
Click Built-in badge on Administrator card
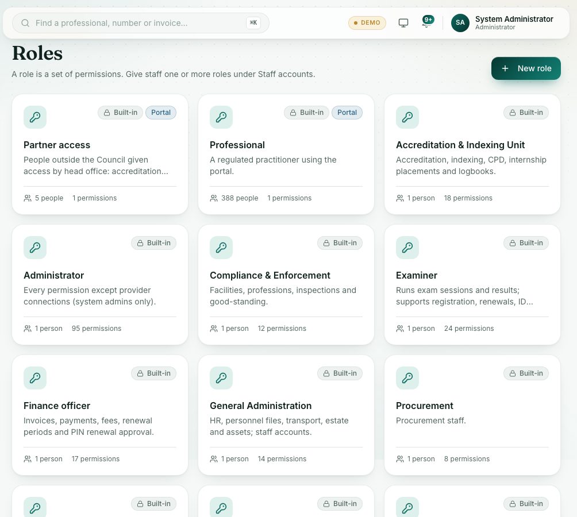tap(153, 243)
